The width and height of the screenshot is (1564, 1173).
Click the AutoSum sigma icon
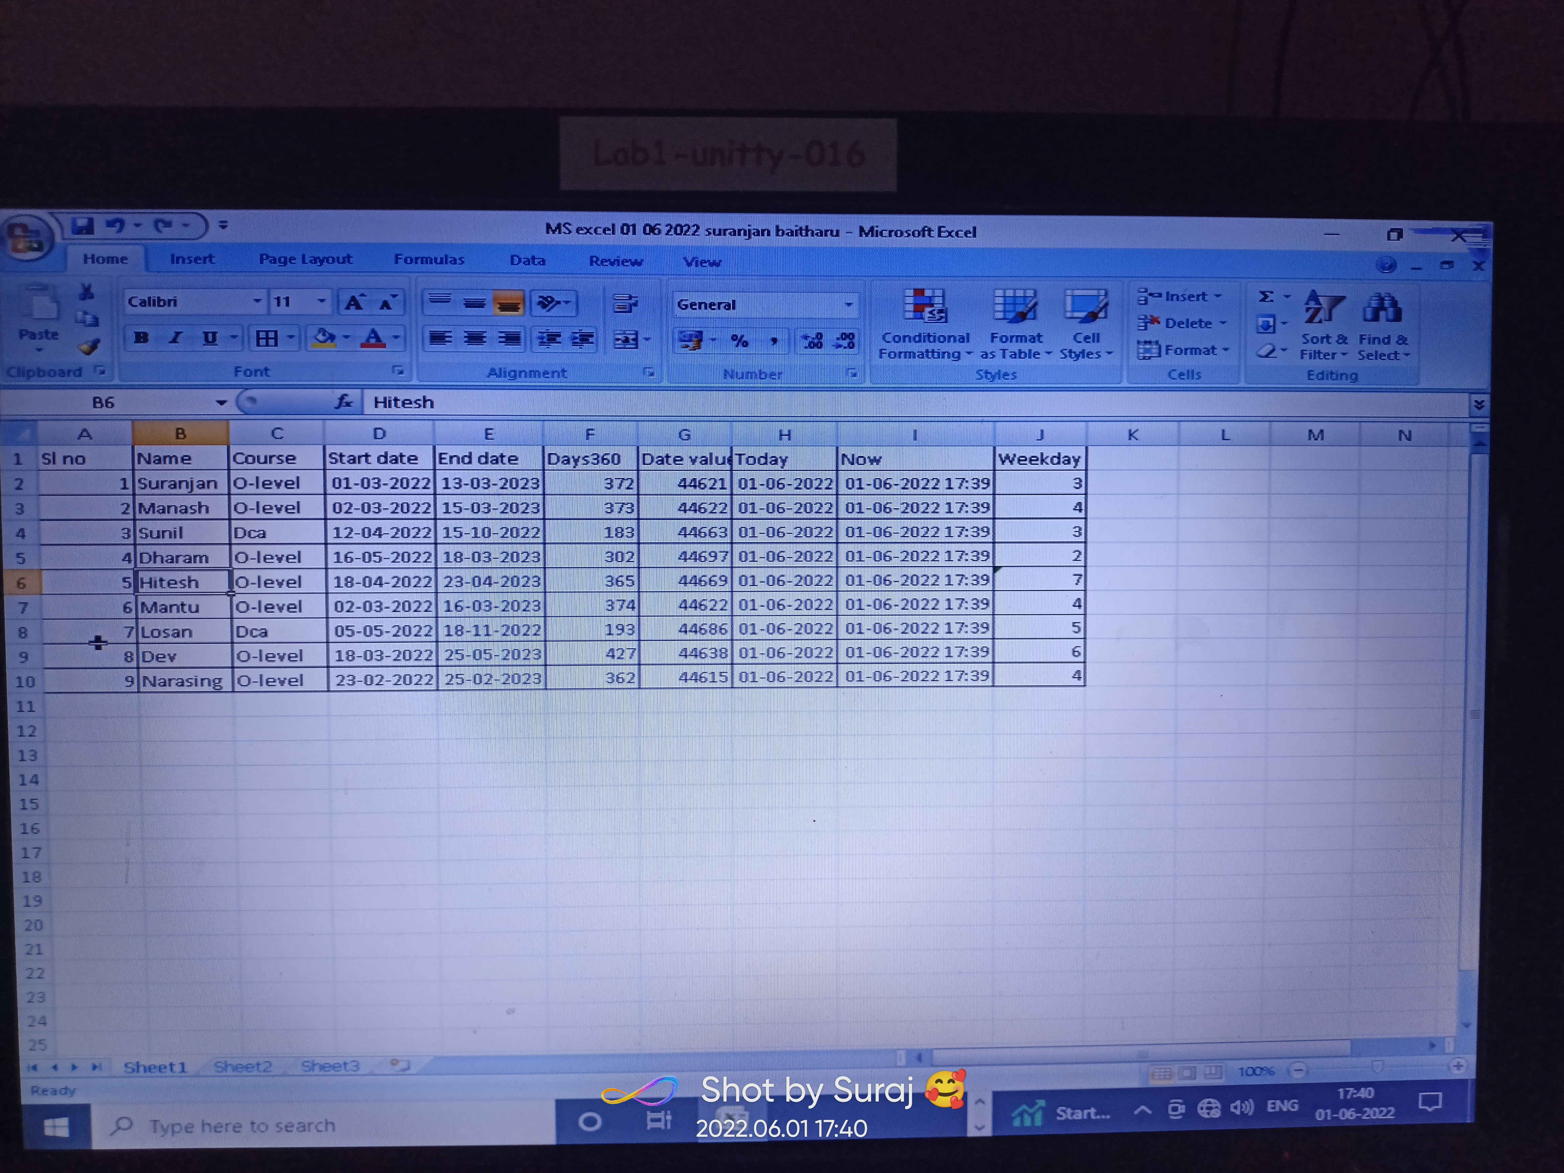pos(1266,297)
